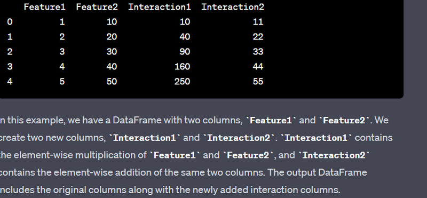Viewport: 427px width, 198px height.
Task: Click inline code Feature1 after "two columns,"
Action: pos(271,121)
